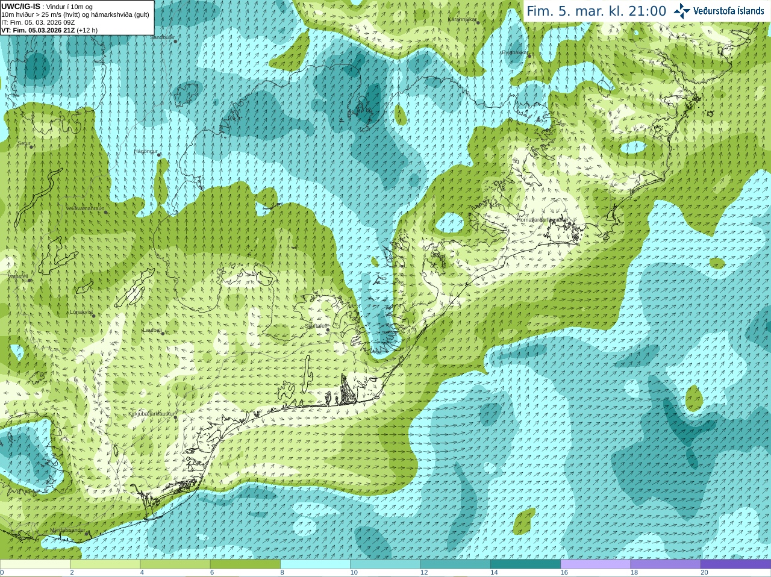This screenshot has height=577, width=771.
Task: Click the legend value '8'
Action: pos(282,573)
